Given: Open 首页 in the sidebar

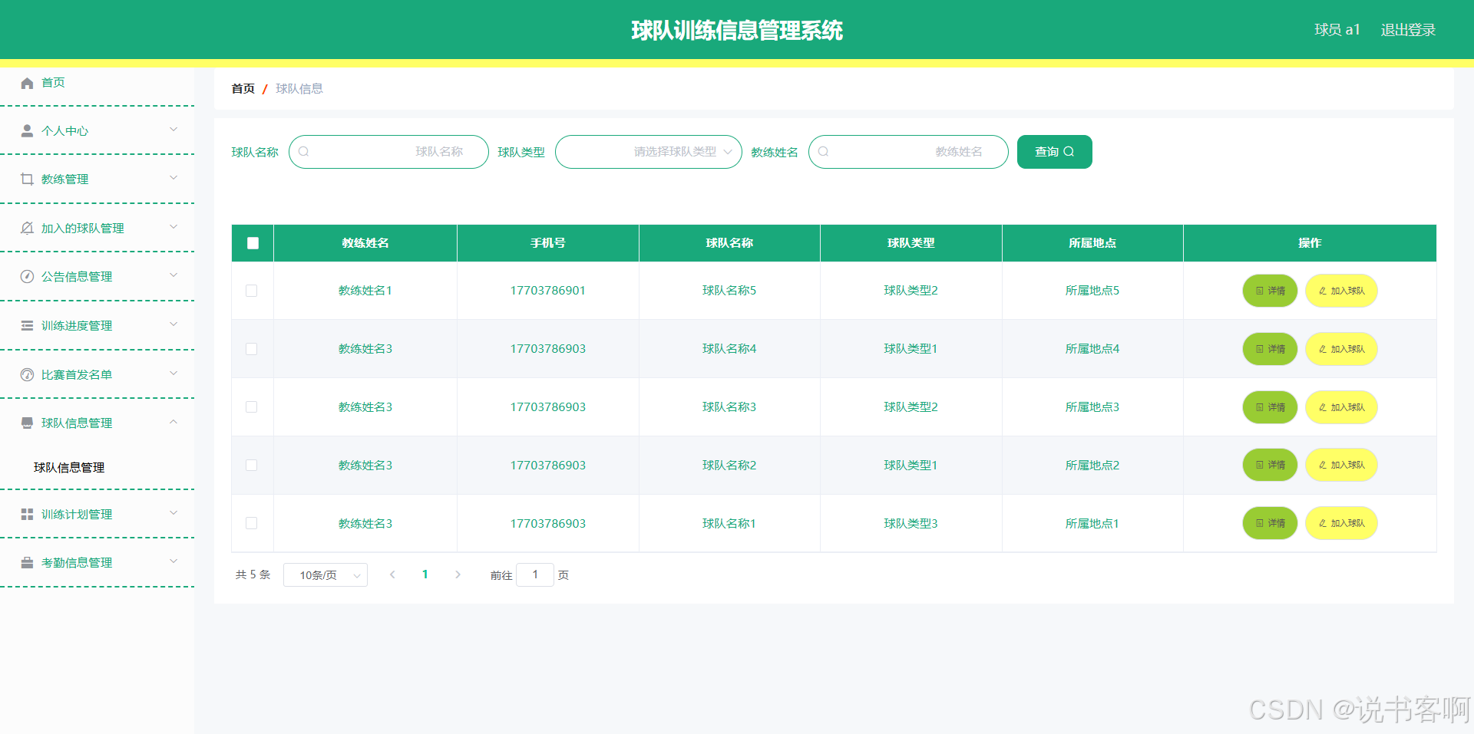Looking at the screenshot, I should coord(97,83).
